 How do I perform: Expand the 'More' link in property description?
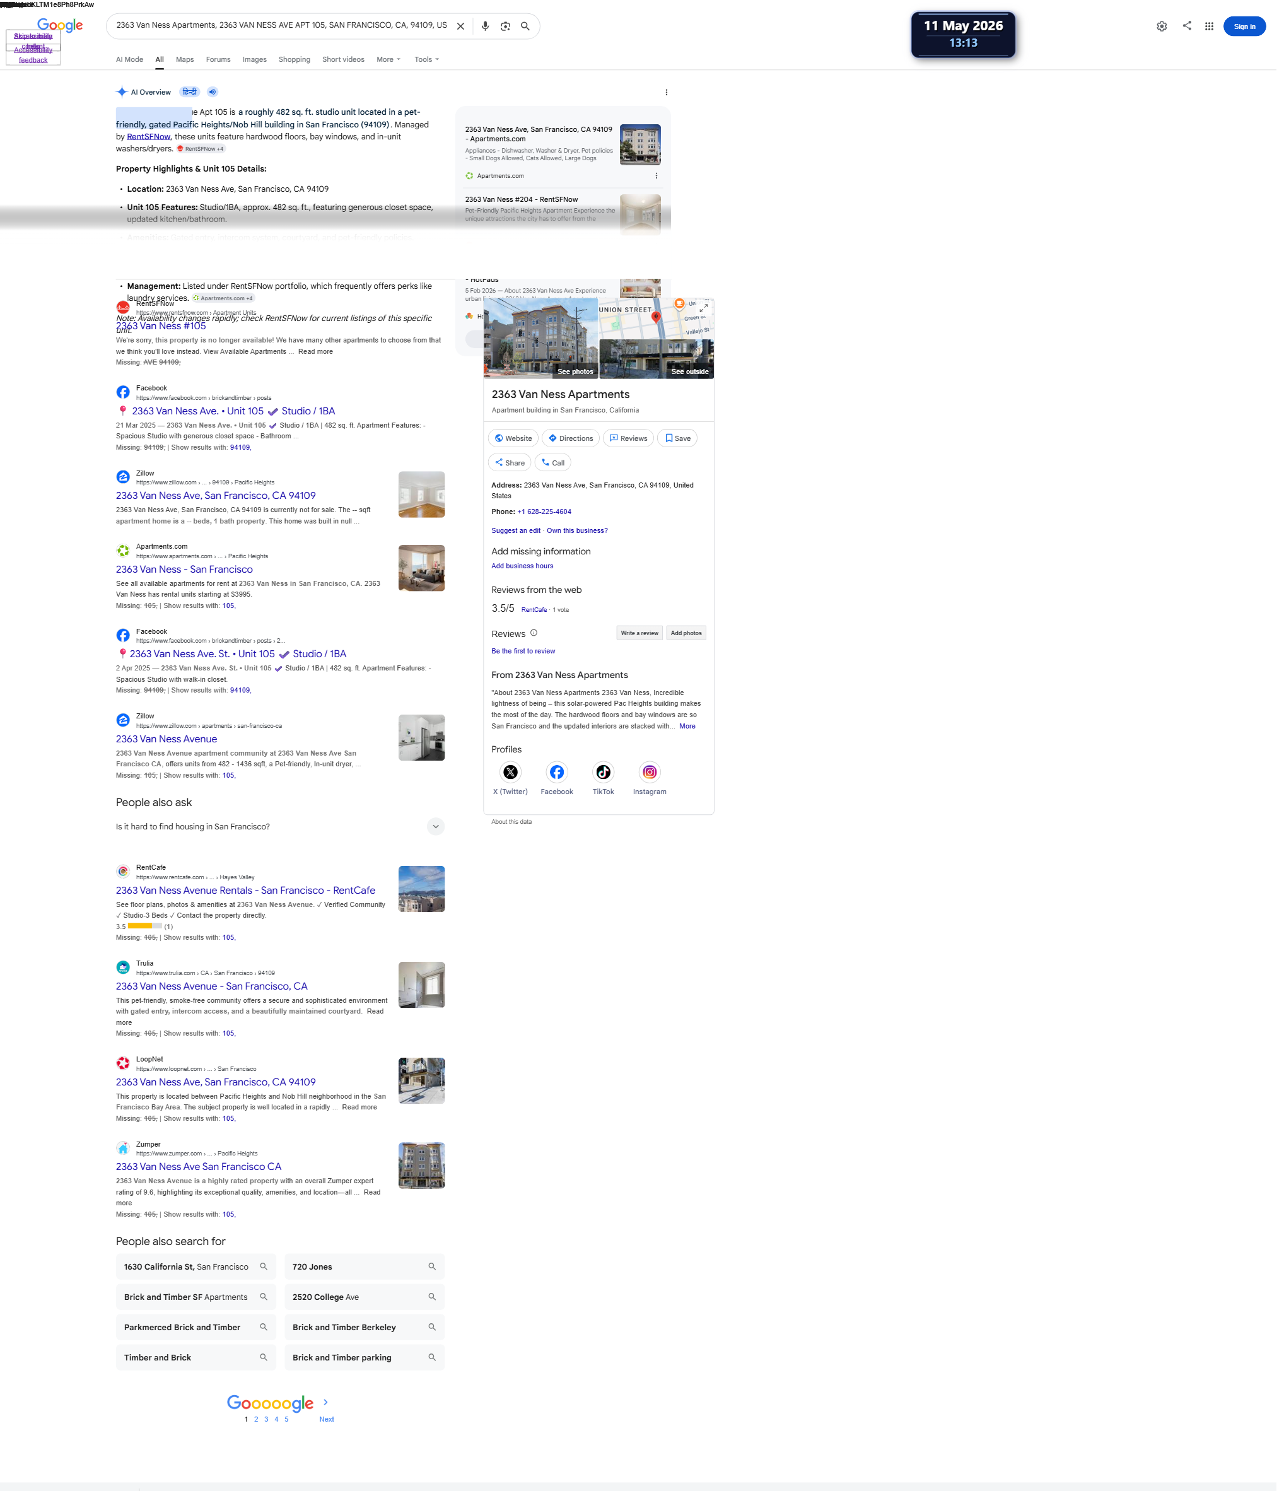[x=691, y=730]
